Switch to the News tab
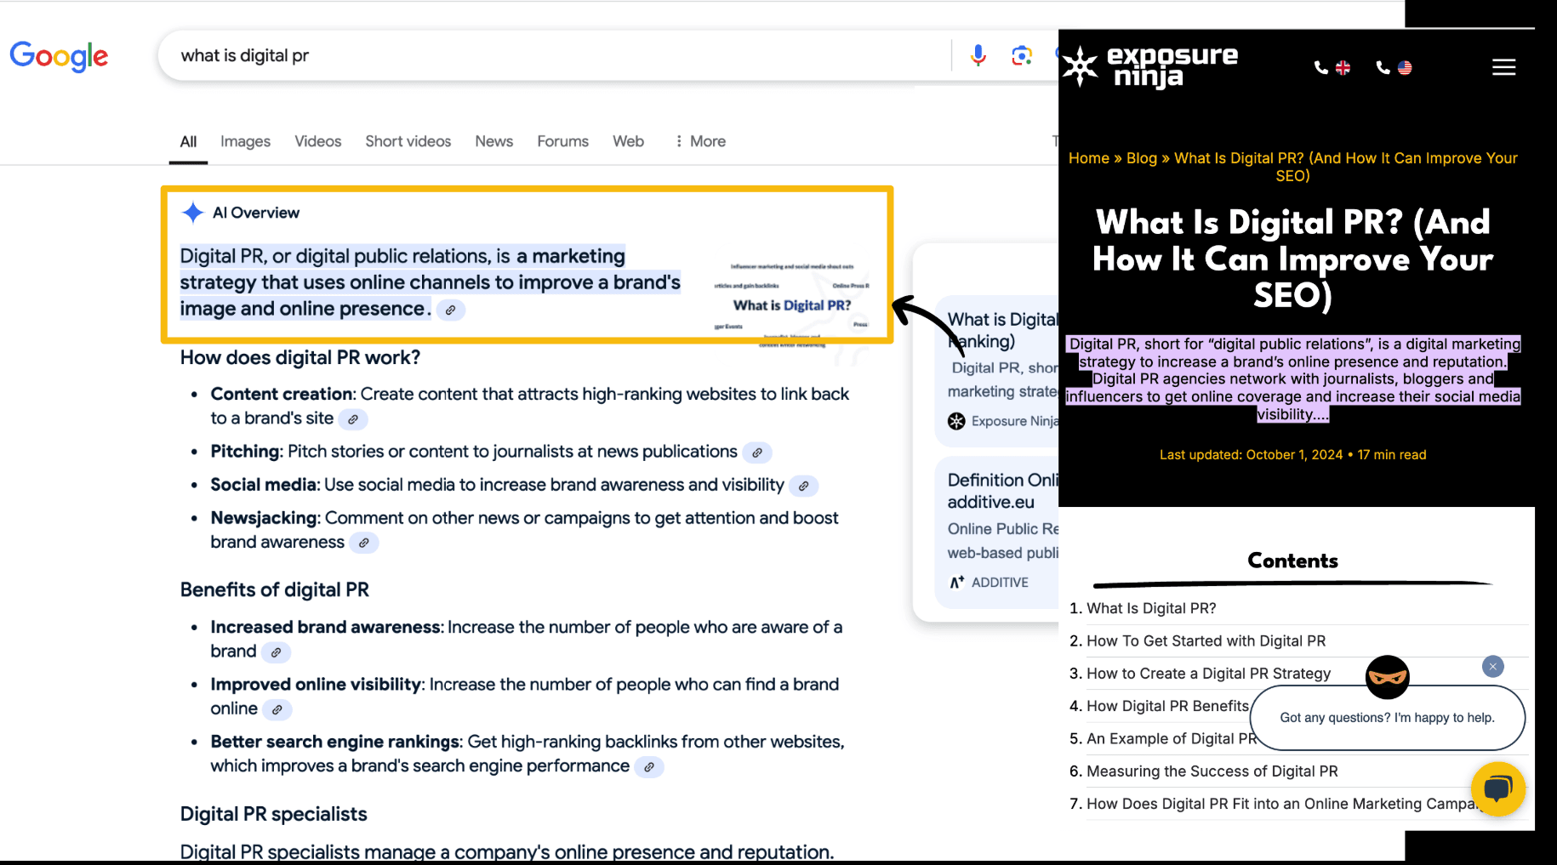This screenshot has height=865, width=1557. tap(493, 141)
